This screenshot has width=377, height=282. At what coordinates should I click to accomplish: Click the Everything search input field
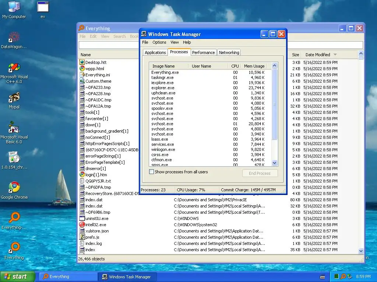[109, 45]
